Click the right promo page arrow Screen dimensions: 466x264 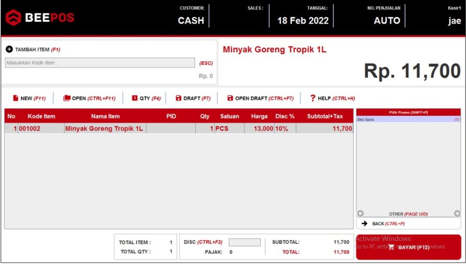pos(457,213)
